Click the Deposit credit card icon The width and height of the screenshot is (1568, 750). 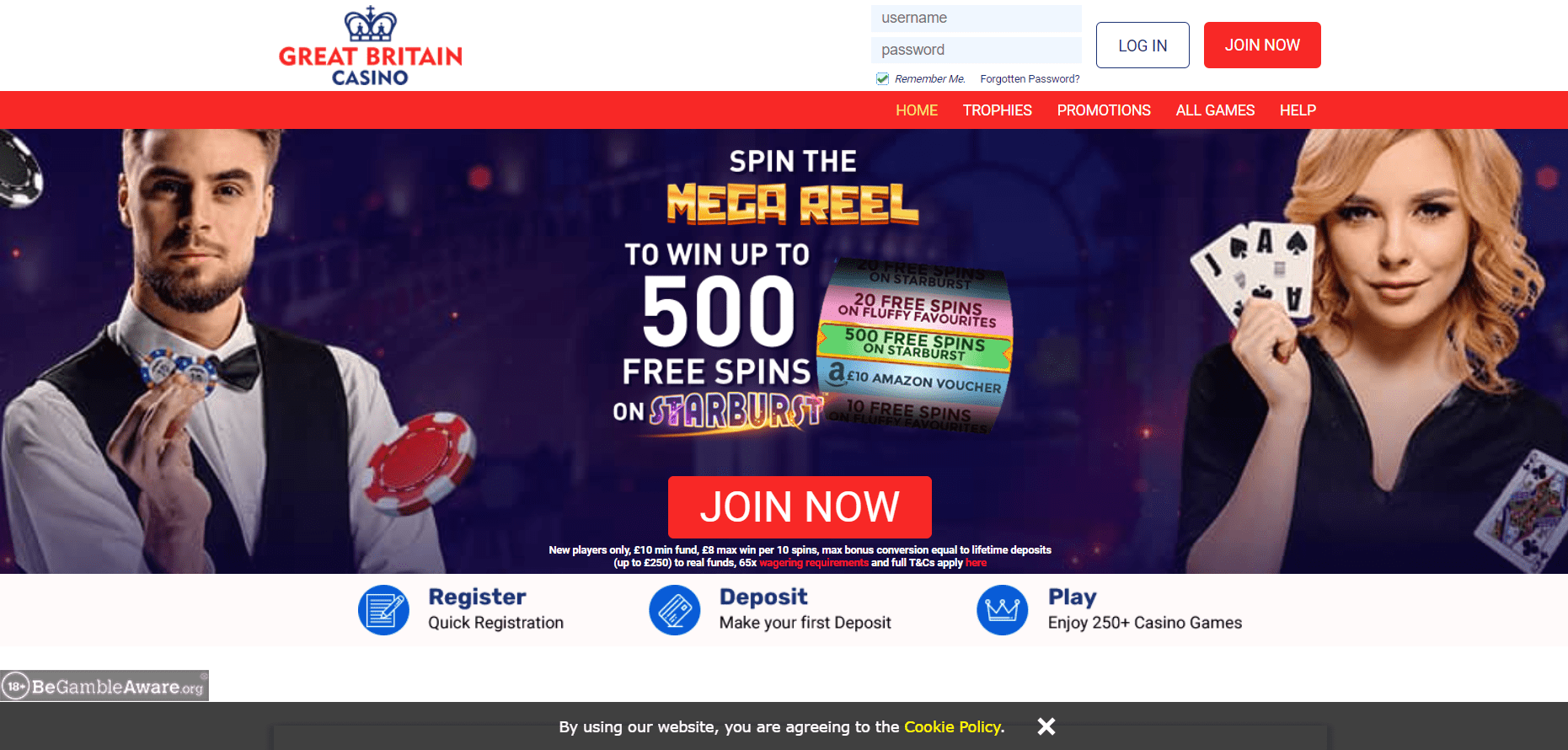point(674,609)
